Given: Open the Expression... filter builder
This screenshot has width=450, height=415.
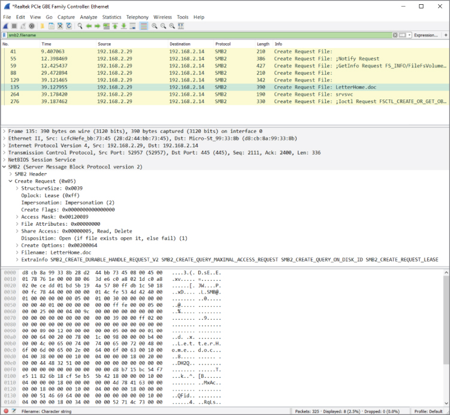Looking at the screenshot, I should [x=425, y=35].
